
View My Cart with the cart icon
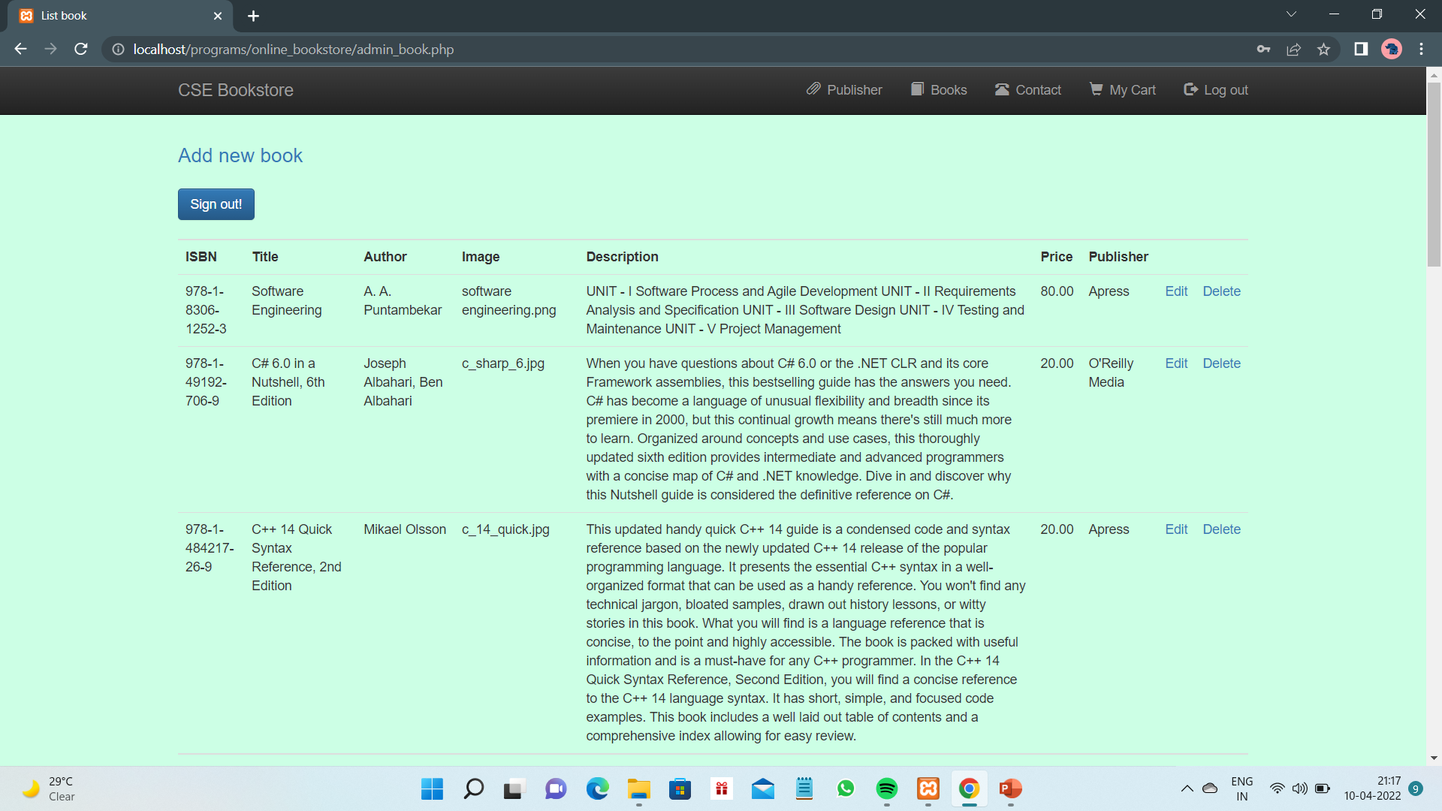(x=1097, y=89)
